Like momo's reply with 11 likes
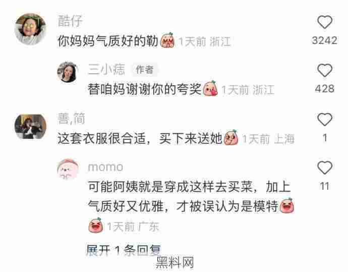This screenshot has height=272, width=348. (325, 168)
